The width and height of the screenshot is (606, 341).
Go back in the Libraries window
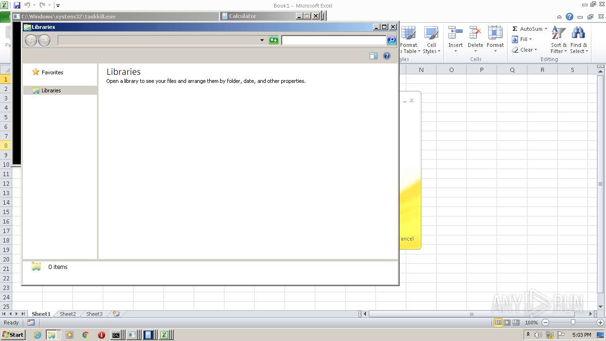point(31,40)
